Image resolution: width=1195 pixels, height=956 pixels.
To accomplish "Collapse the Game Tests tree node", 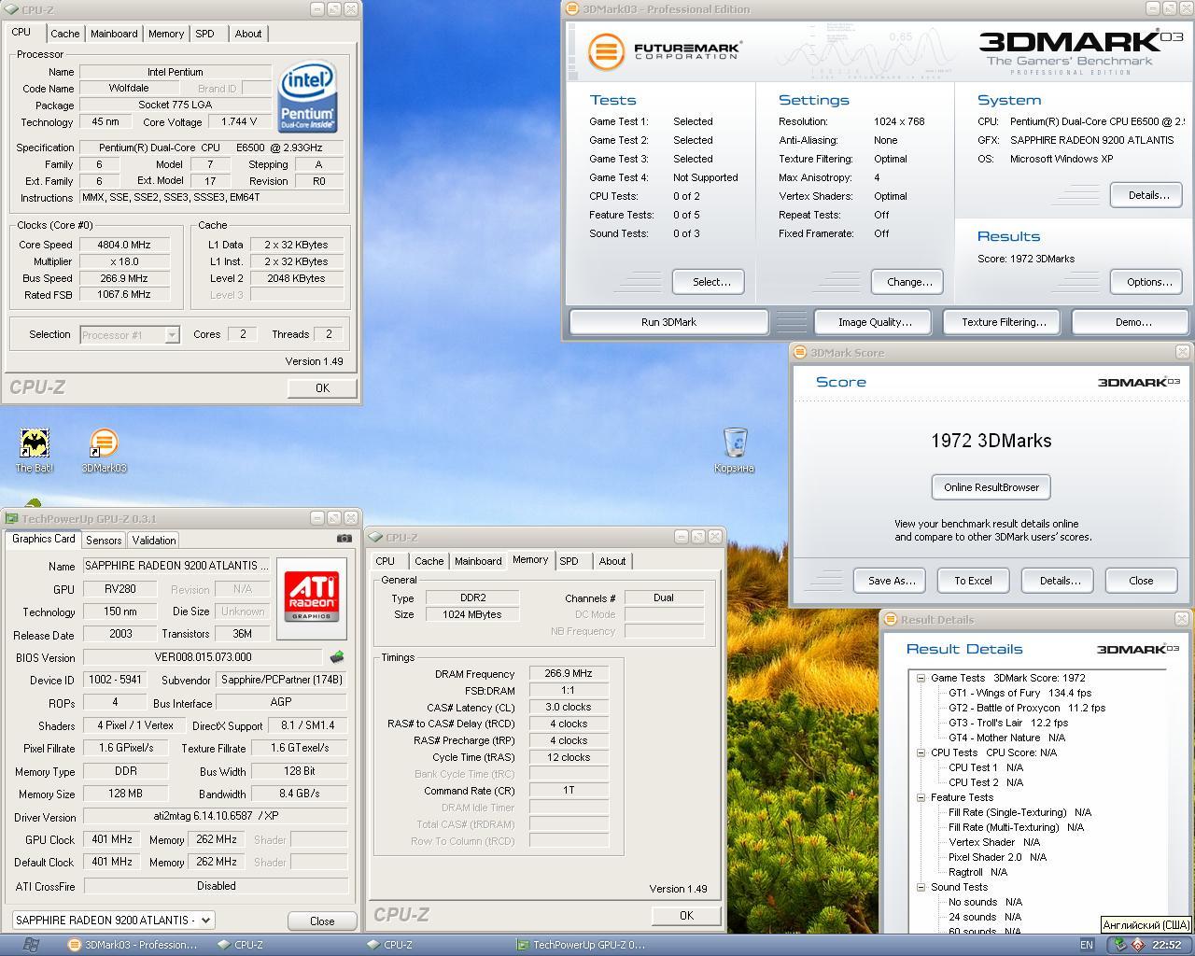I will 921,678.
